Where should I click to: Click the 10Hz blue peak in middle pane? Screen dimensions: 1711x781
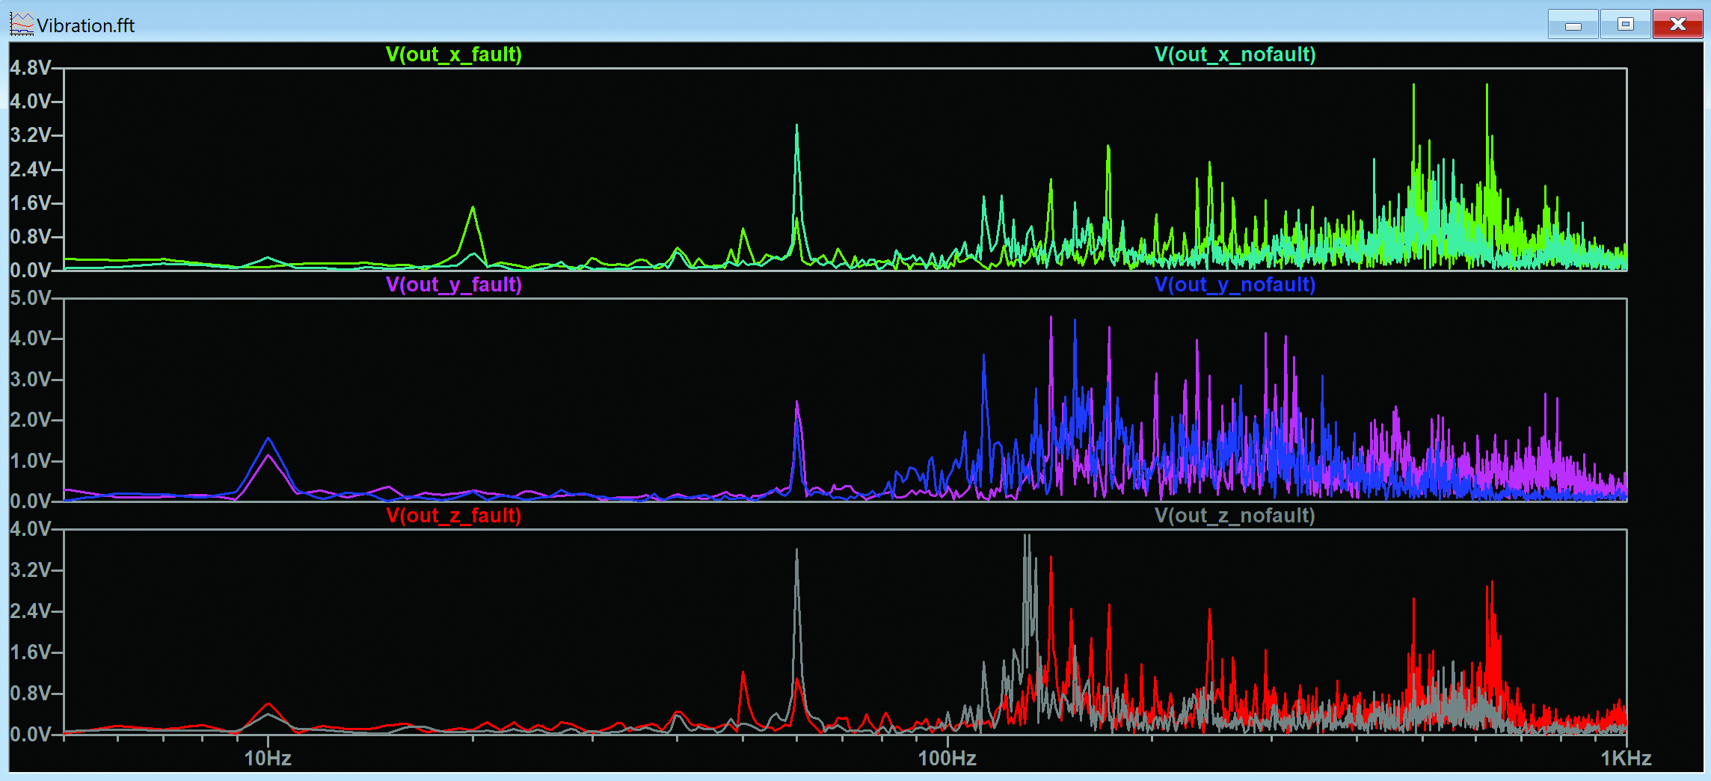268,439
